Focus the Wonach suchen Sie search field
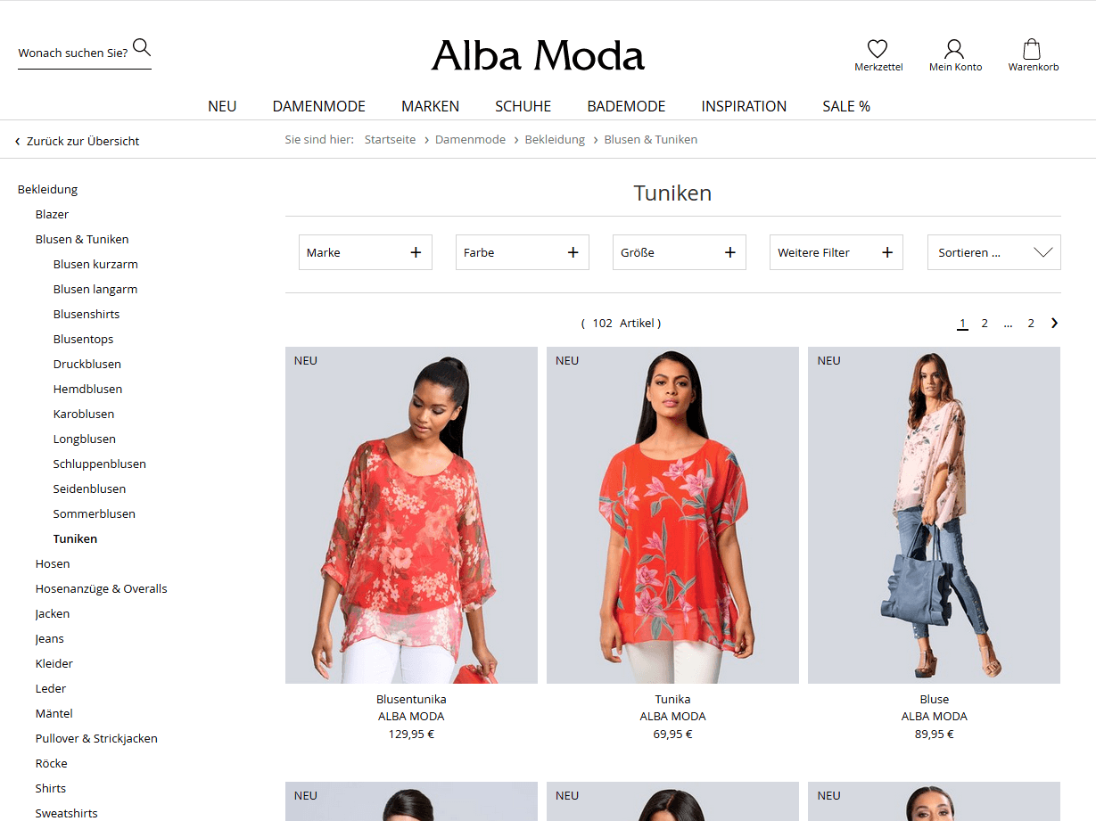This screenshot has height=821, width=1096. (73, 53)
